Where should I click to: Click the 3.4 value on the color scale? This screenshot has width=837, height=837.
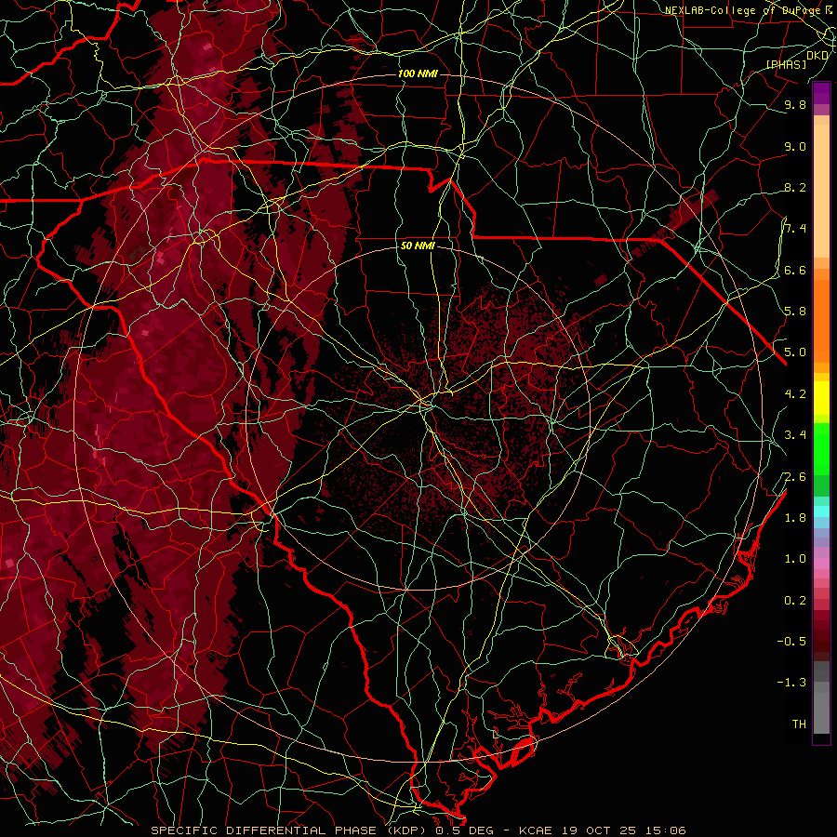(x=795, y=435)
